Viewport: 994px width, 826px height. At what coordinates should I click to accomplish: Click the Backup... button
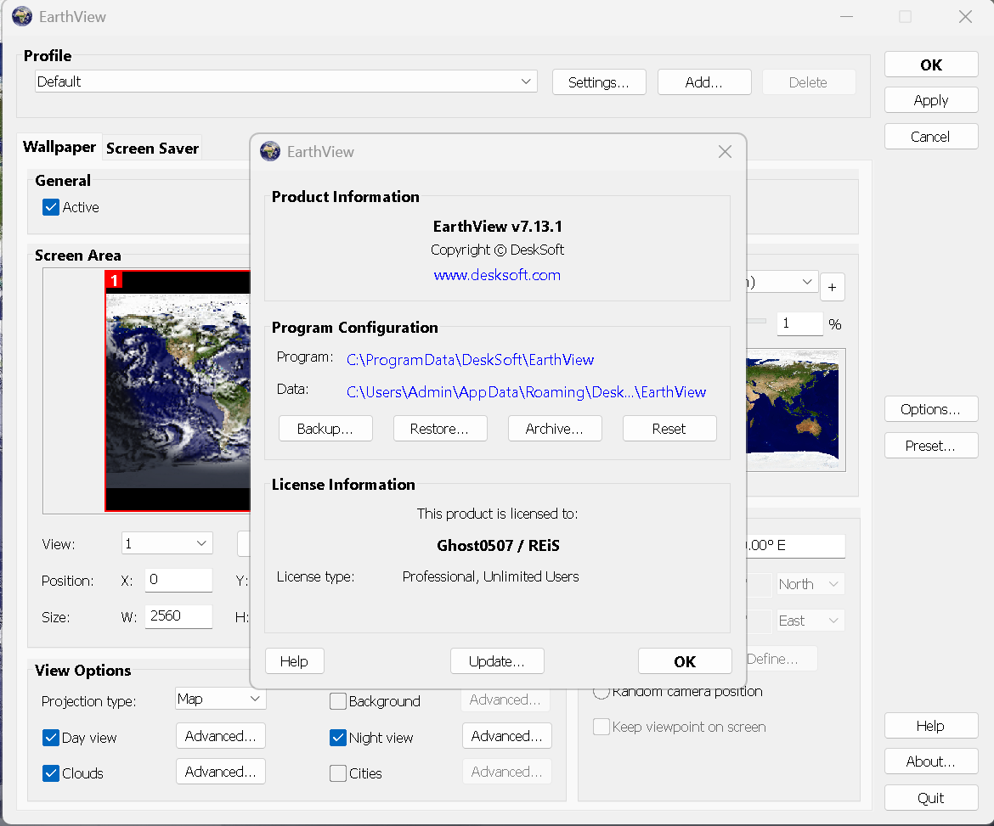click(325, 429)
